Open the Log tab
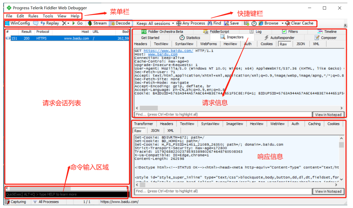This screenshot has width=353, height=208. click(x=256, y=32)
